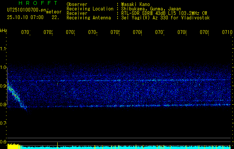Click the 1.1 kHz frequency axis label

(x=3, y=49)
